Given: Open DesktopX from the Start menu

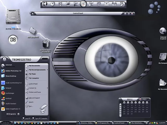Looking at the screenshot, I should (x=9, y=98).
